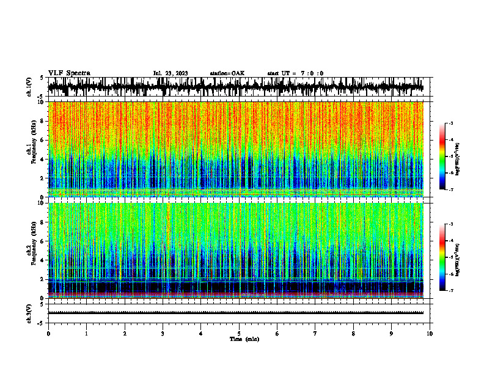
Task: Click the ch.2 "Frequency (kHz)" axis label
Action: 34,243
